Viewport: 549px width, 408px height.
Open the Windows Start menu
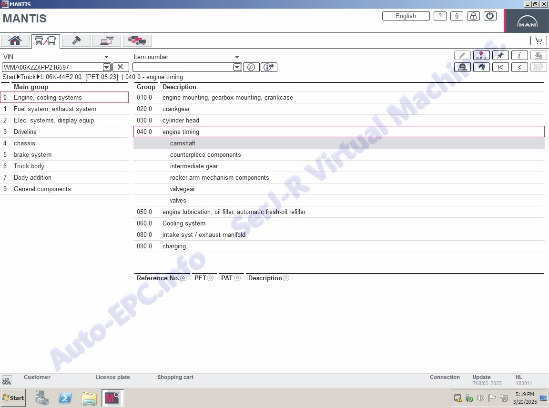point(13,398)
